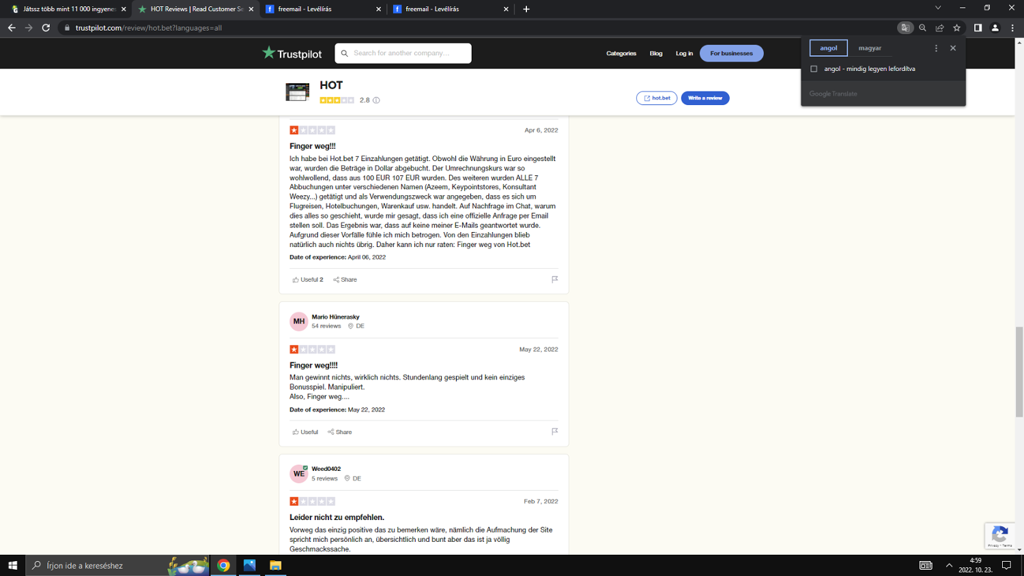Open Chrome from the taskbar
The width and height of the screenshot is (1024, 576).
tap(223, 565)
